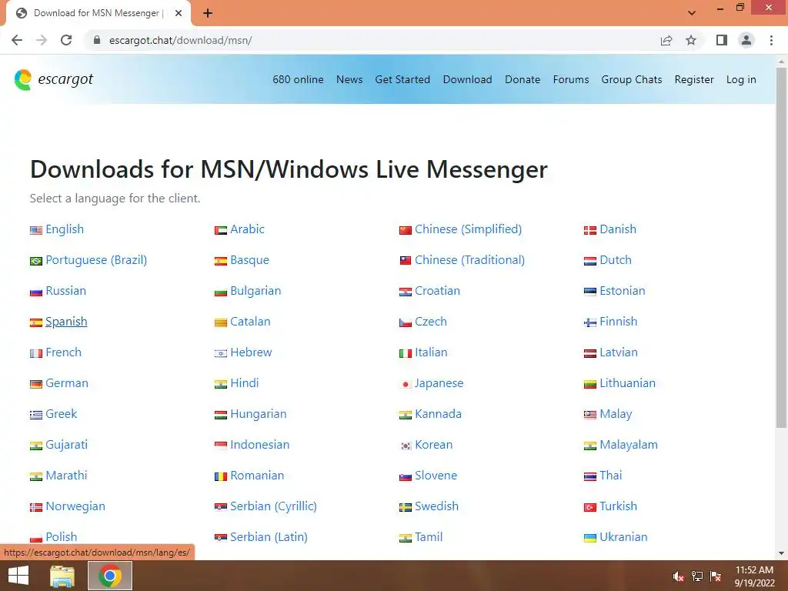Viewport: 788px width, 591px height.
Task: Open the Download navigation item
Action: pos(467,79)
